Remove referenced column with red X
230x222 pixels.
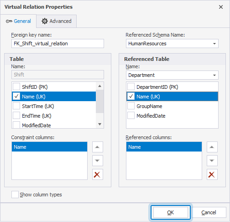212,174
